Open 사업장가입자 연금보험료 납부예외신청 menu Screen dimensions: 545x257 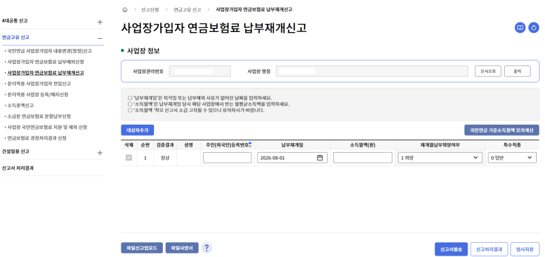pos(46,62)
